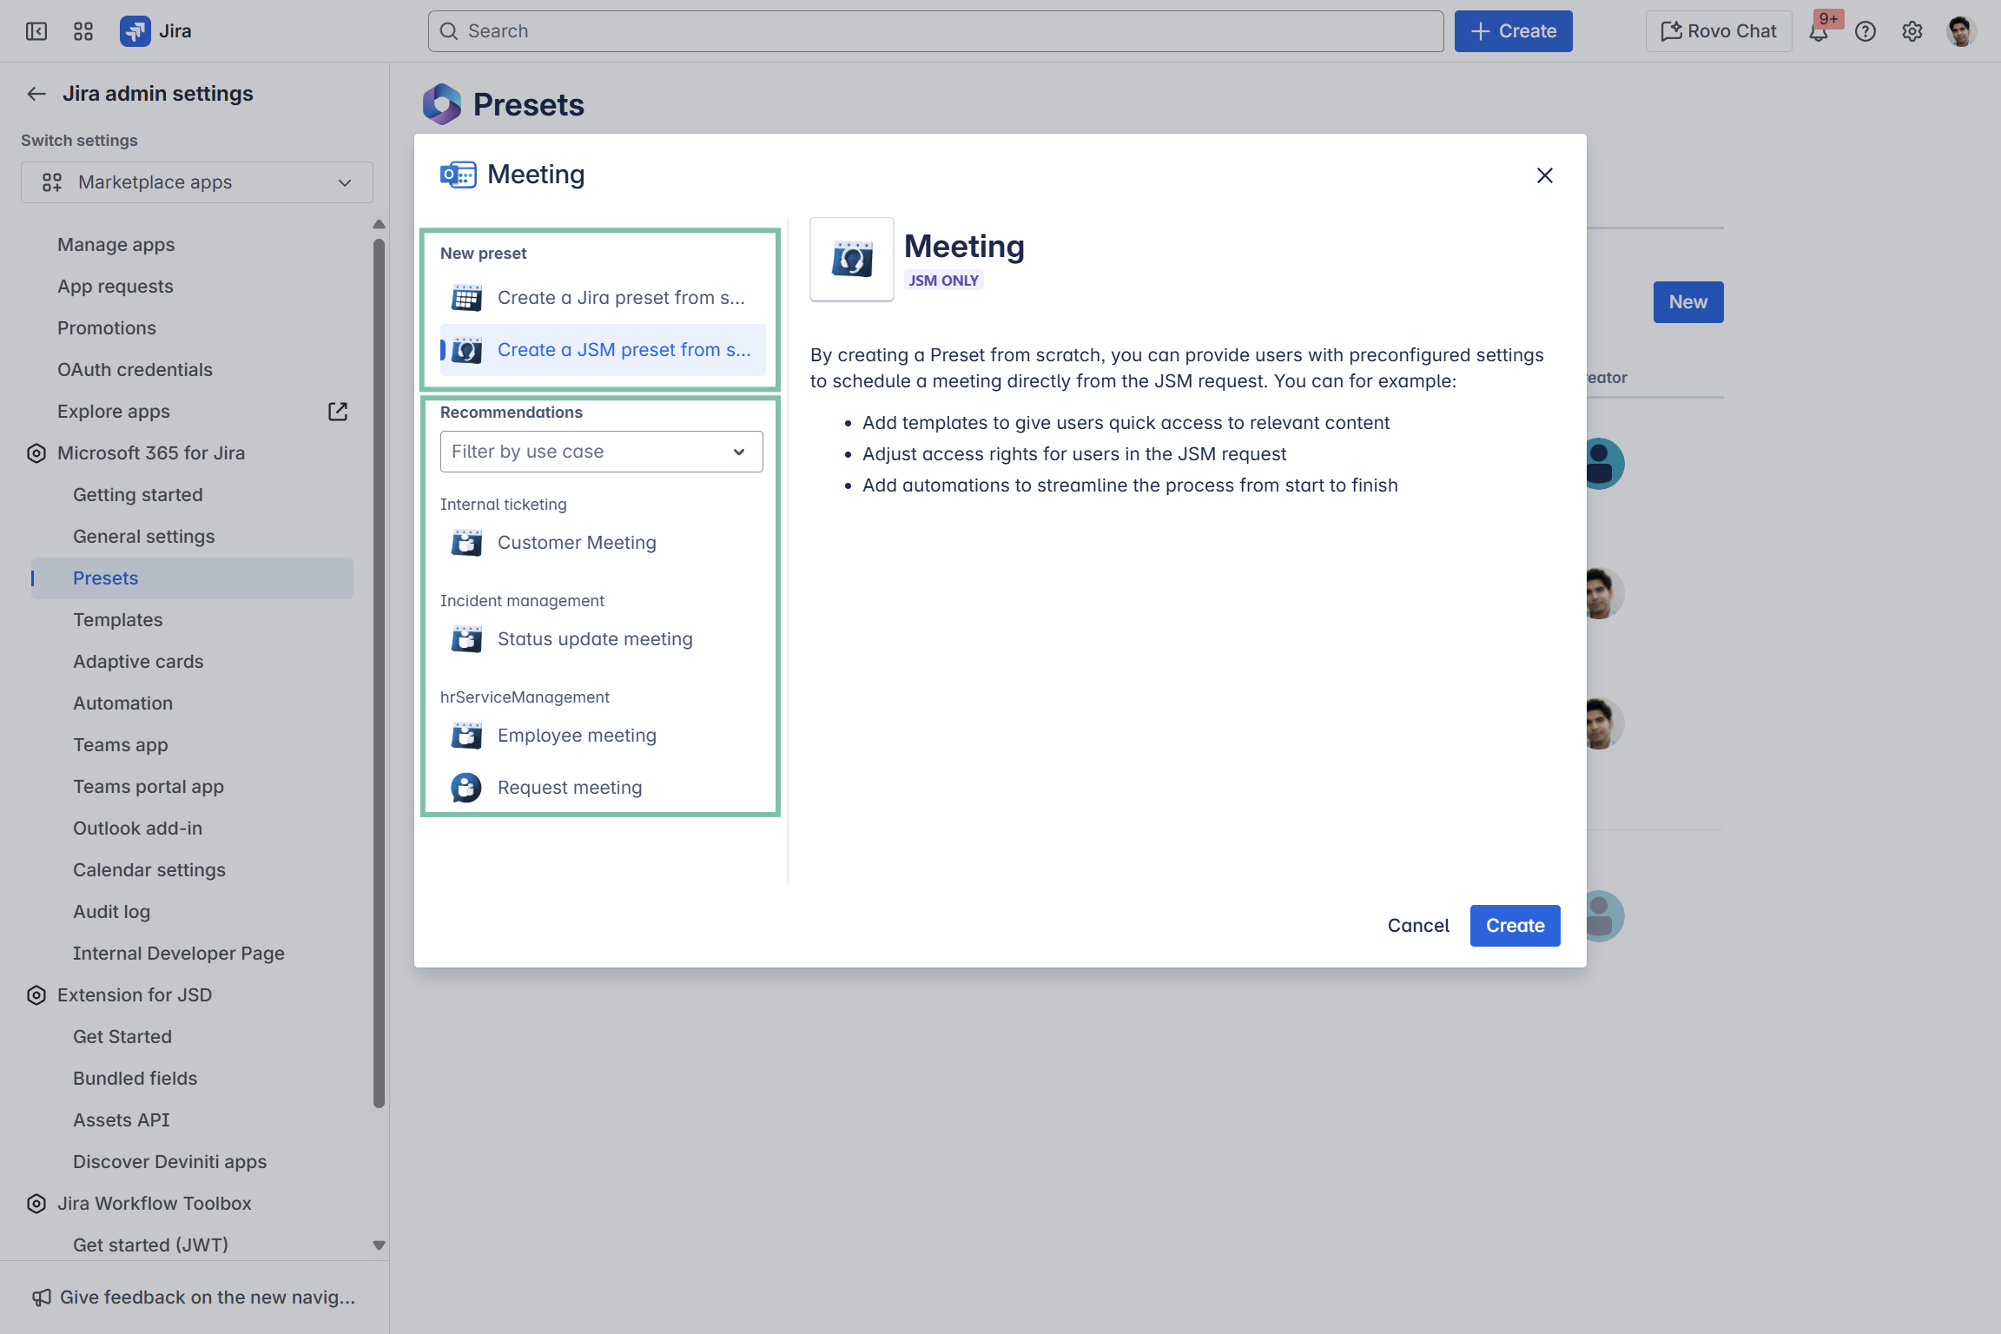
Task: Open the user profile avatar
Action: 1961,32
